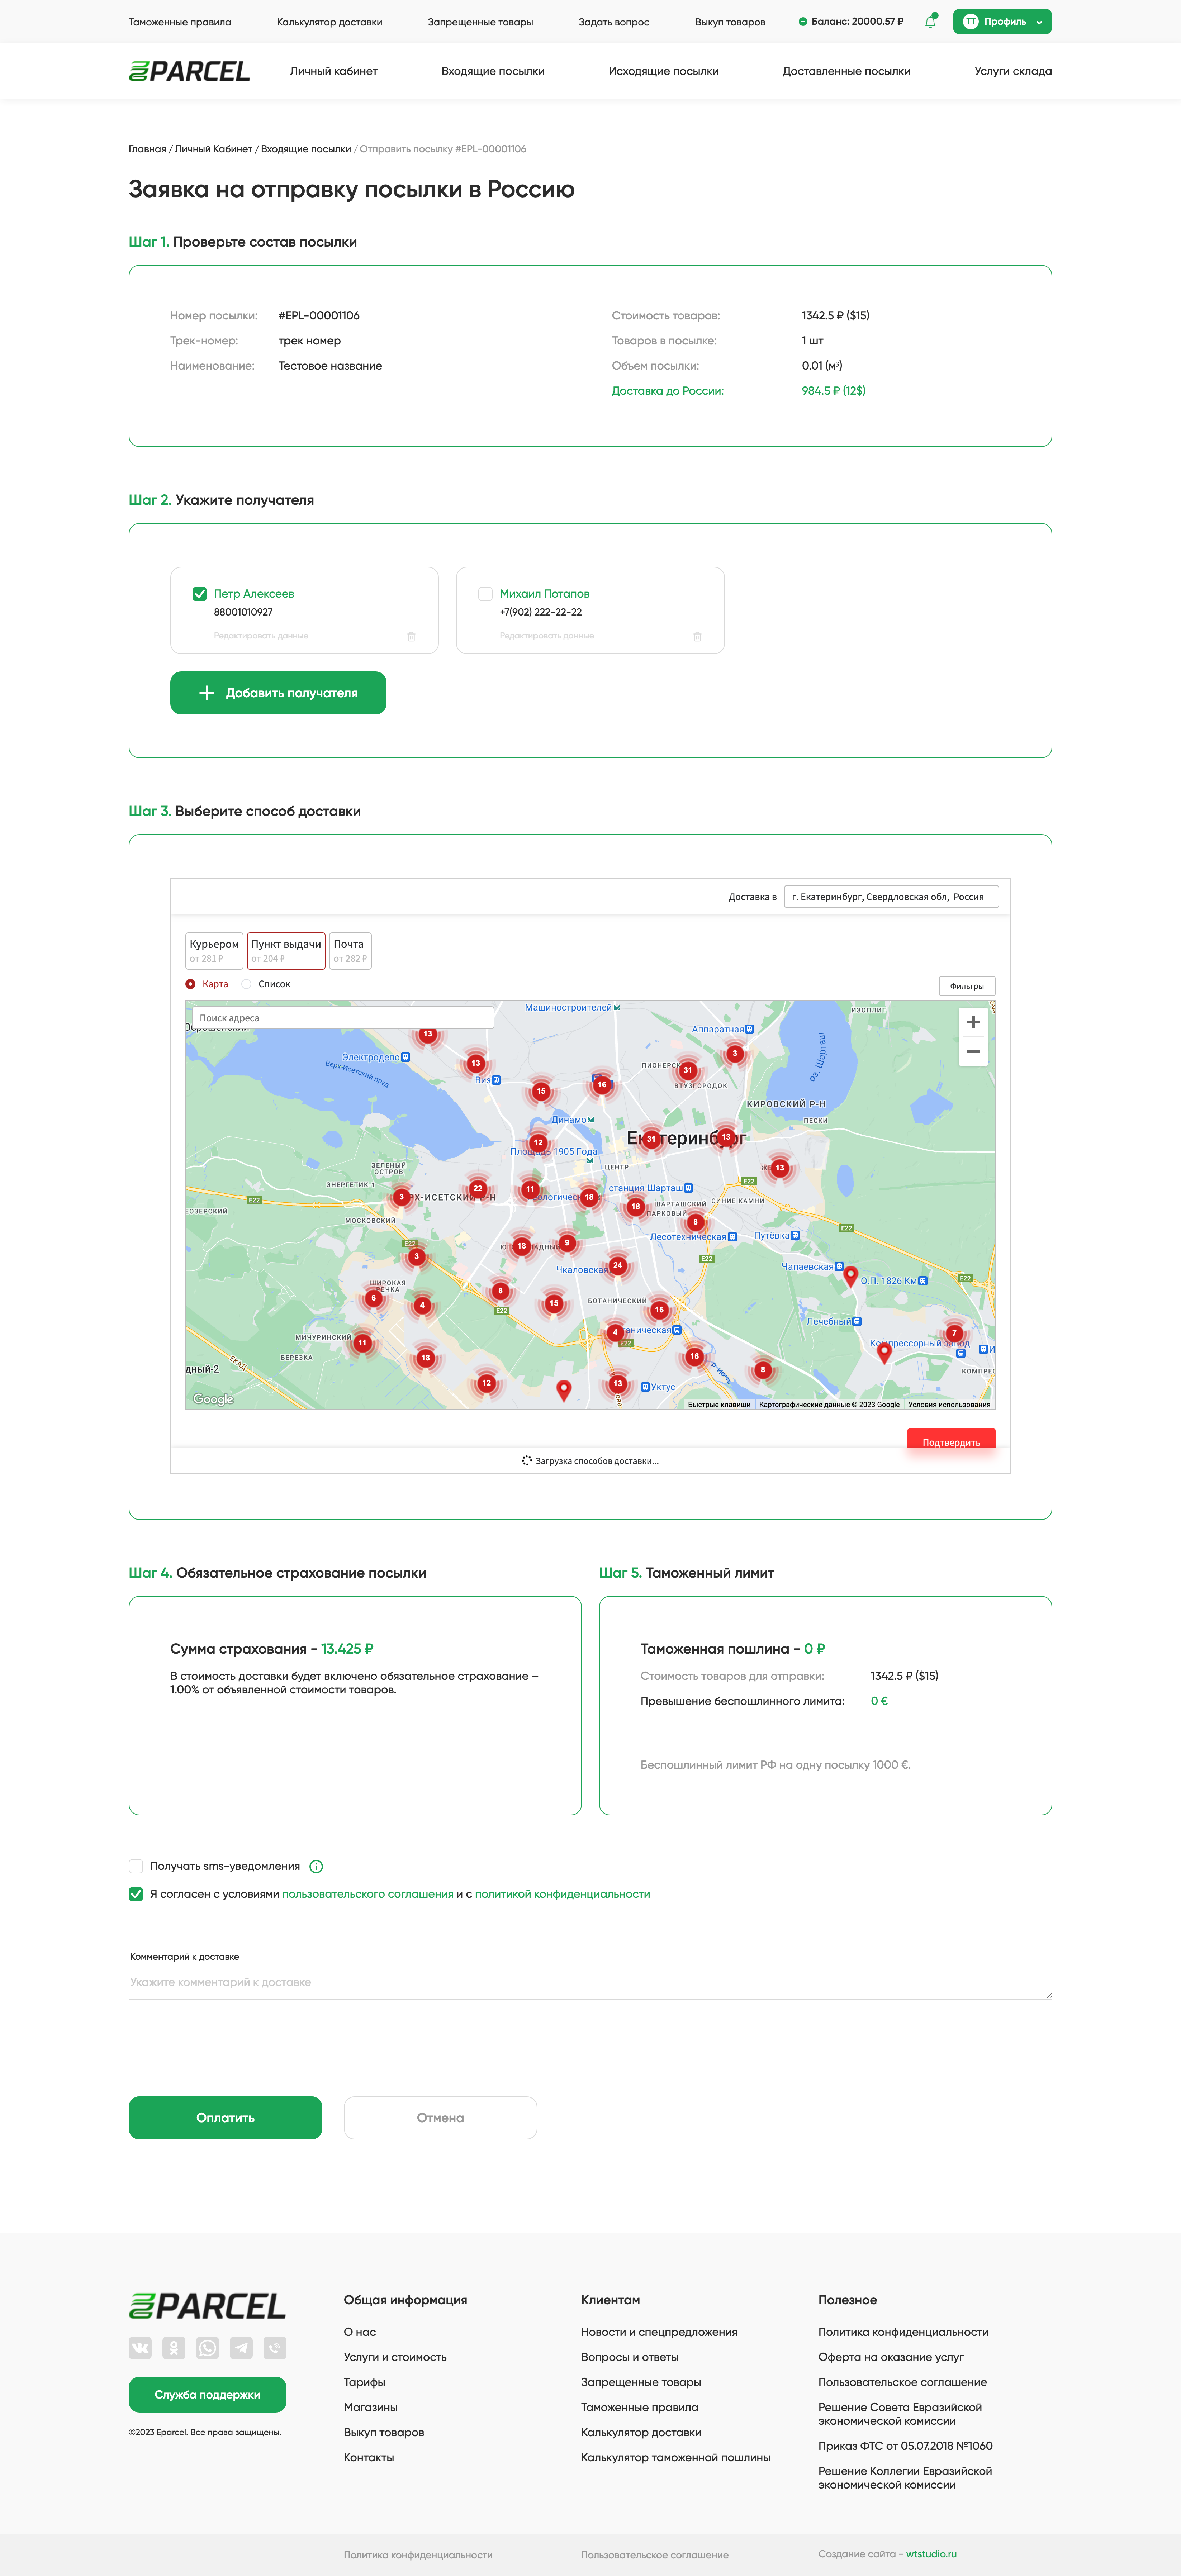
Task: Open the Viber link in footer
Action: point(275,2347)
